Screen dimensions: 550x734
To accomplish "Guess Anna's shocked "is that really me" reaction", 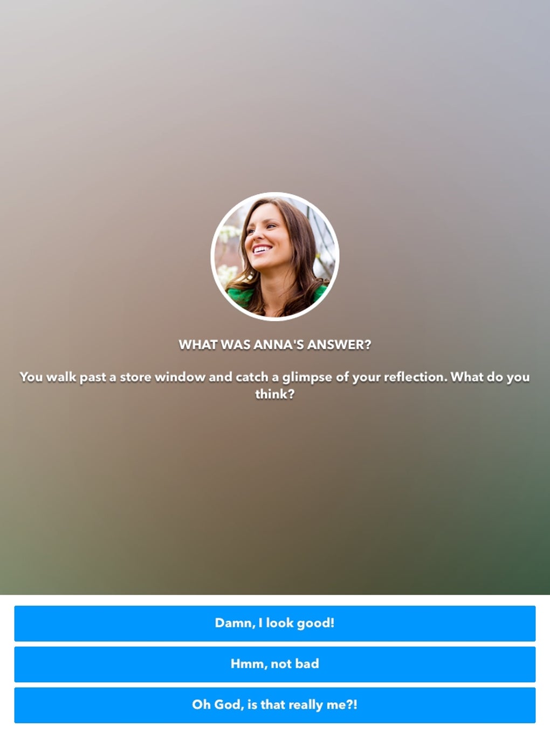I will (x=274, y=705).
